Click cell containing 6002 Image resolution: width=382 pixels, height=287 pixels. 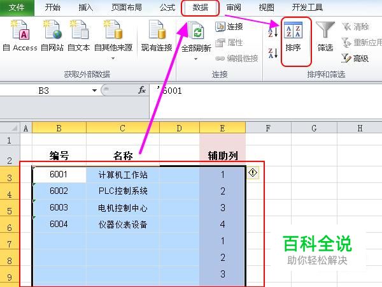59,191
